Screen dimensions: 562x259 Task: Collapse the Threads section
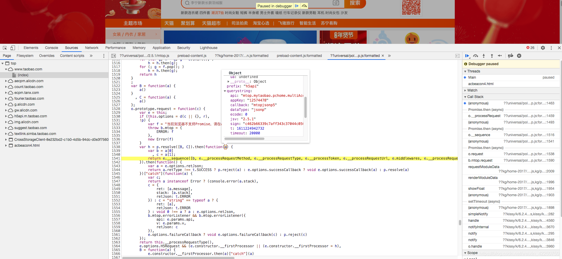[465, 71]
